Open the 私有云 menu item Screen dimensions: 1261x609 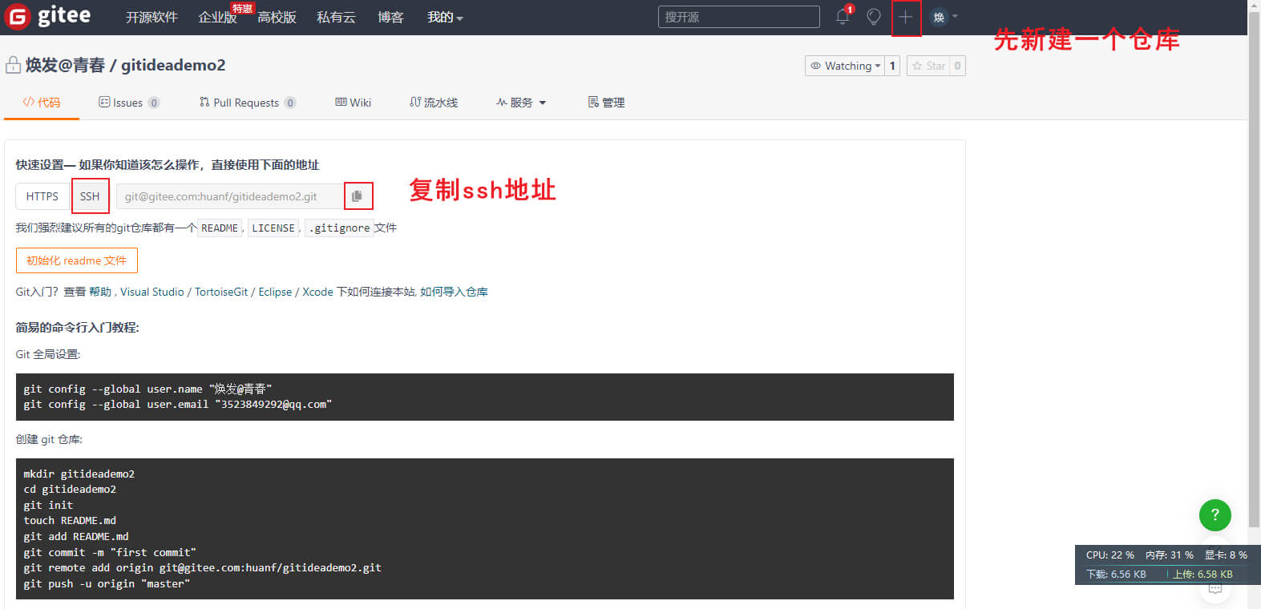tap(336, 17)
